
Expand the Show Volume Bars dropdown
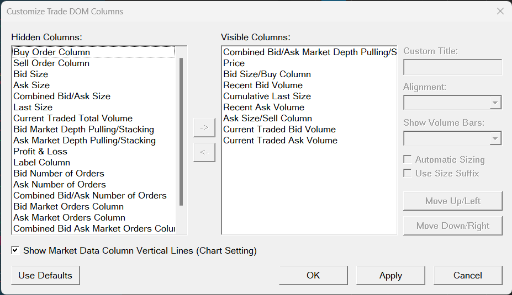pyautogui.click(x=452, y=138)
